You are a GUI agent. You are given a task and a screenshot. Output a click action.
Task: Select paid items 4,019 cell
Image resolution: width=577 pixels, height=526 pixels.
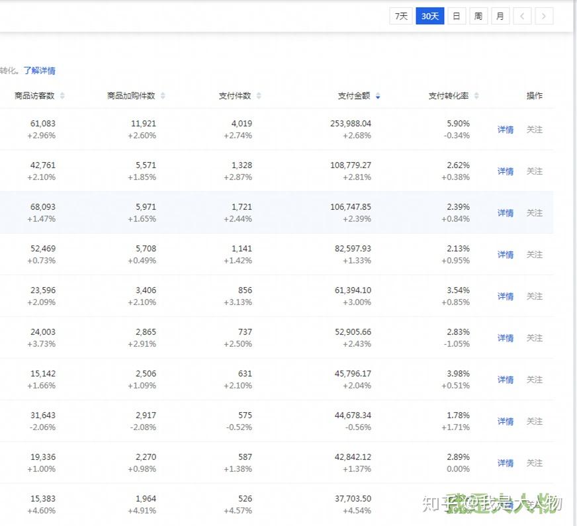click(x=242, y=124)
